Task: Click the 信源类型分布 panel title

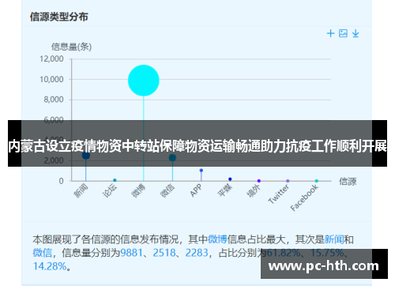Action: click(x=58, y=17)
